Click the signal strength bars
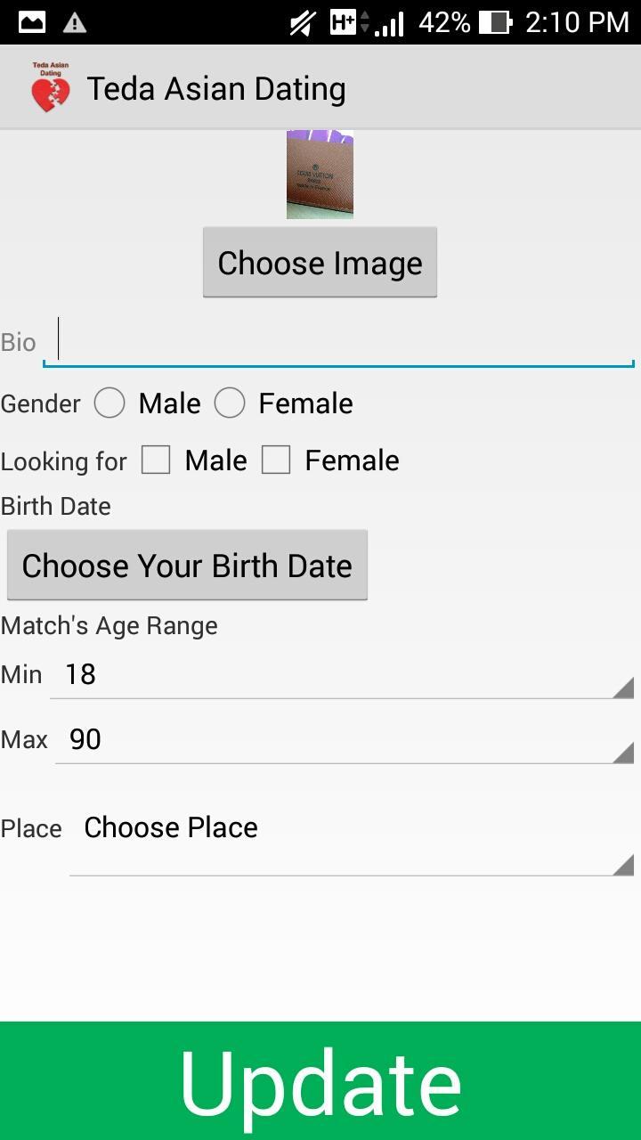The height and width of the screenshot is (1140, 641). (392, 22)
